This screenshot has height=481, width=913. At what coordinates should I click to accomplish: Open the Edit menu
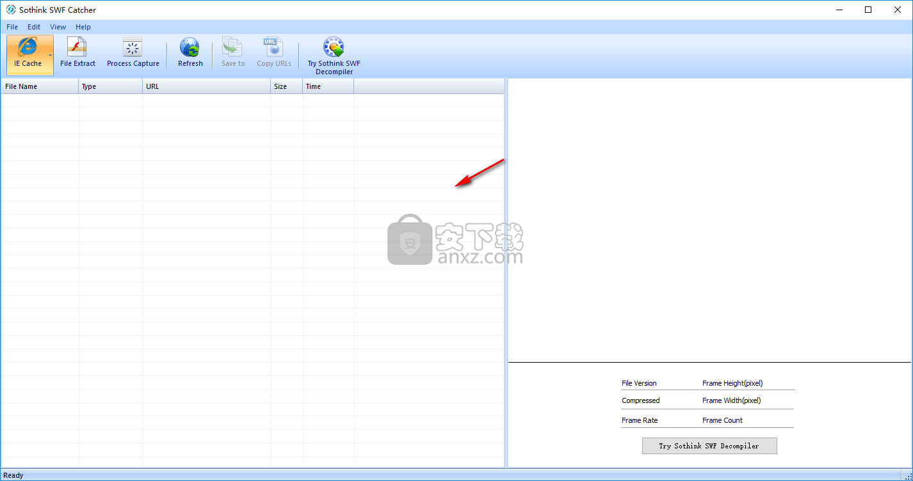[x=34, y=27]
